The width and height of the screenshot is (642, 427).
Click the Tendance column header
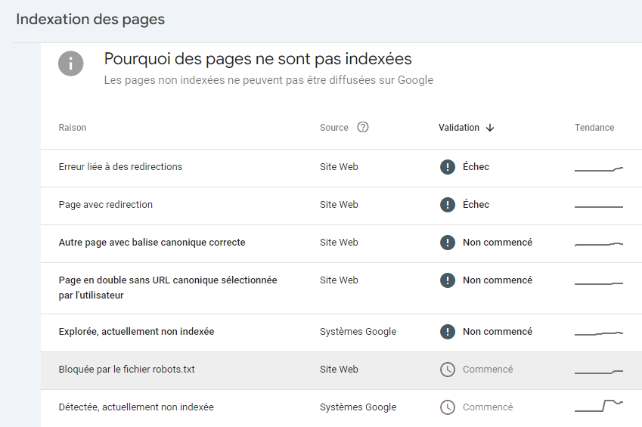pos(594,128)
